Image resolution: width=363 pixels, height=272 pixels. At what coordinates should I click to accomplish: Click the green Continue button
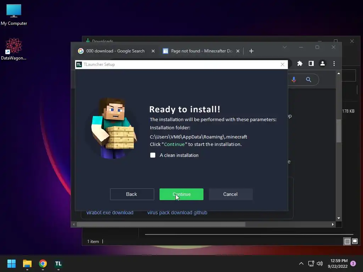[x=181, y=194]
